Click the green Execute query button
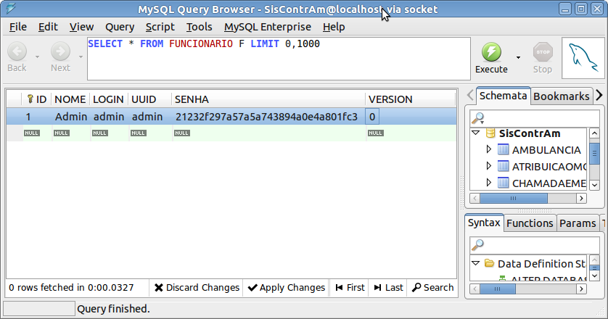 [x=491, y=52]
